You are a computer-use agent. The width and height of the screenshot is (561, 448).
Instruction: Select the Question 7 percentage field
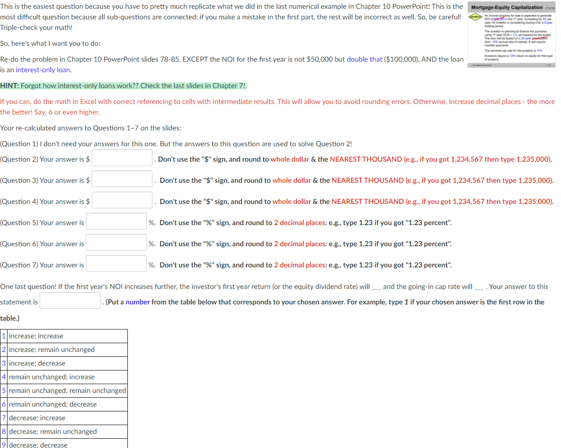116,263
